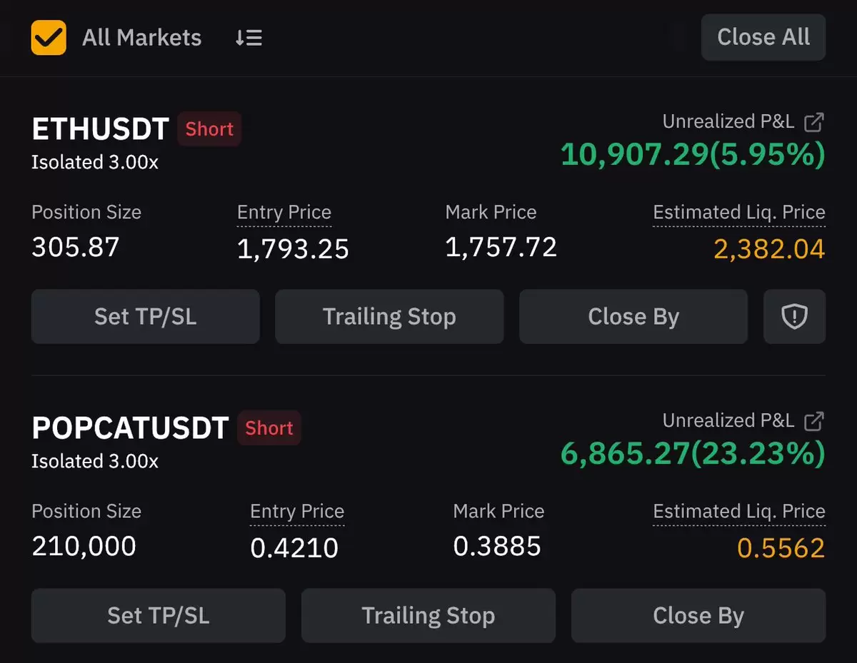Select Close By for ETHUSDT

click(633, 316)
